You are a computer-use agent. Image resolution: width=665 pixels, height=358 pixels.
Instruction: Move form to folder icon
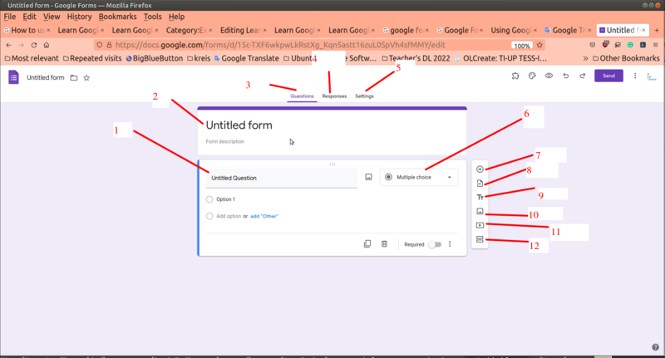click(74, 77)
